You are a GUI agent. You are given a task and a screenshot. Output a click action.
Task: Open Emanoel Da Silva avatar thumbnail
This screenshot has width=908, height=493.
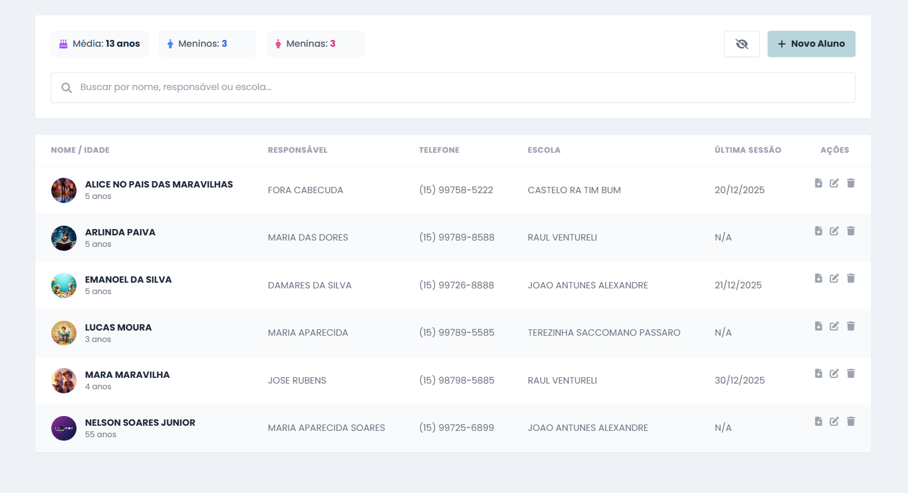pos(64,286)
